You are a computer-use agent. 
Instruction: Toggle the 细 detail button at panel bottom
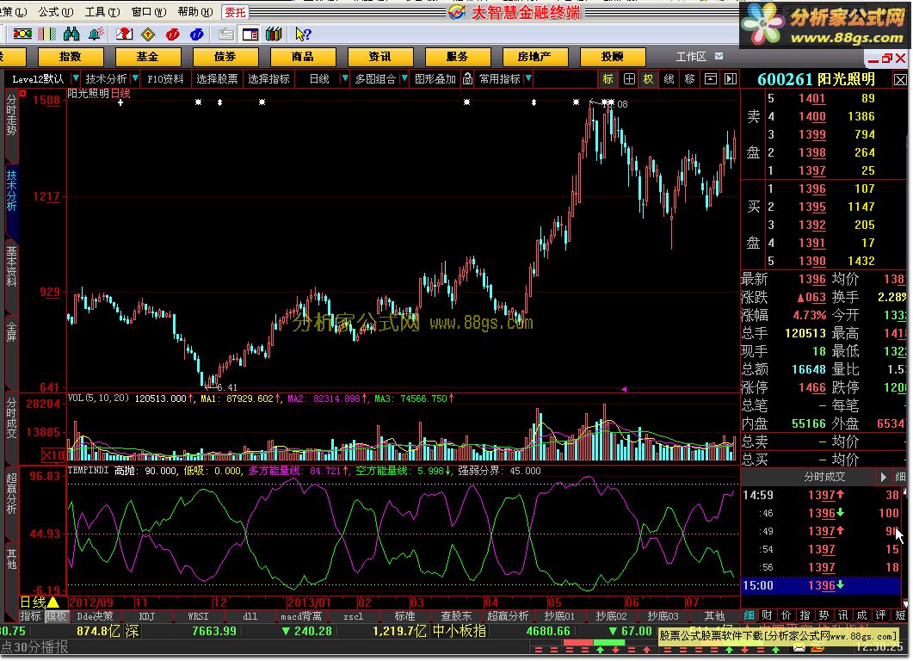coord(749,615)
